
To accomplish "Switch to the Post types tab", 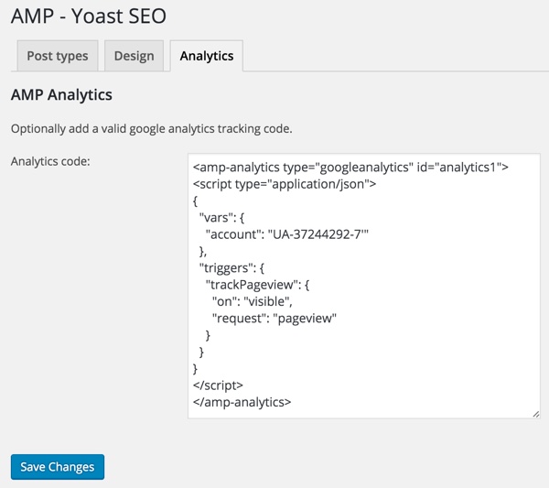I will [58, 56].
